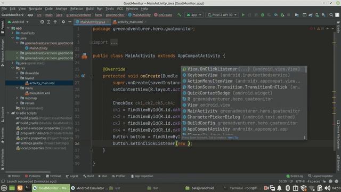Open the AVD Manager icon in toolbar
341x192 pixels.
coord(317,15)
